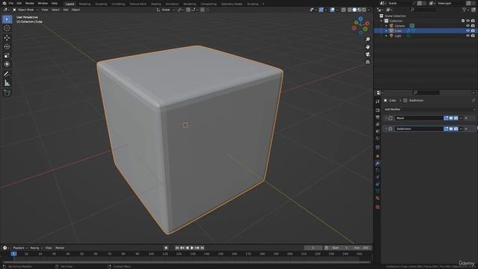Open the Object Constraints properties tab
Image resolution: width=478 pixels, height=269 pixels.
coord(378,185)
